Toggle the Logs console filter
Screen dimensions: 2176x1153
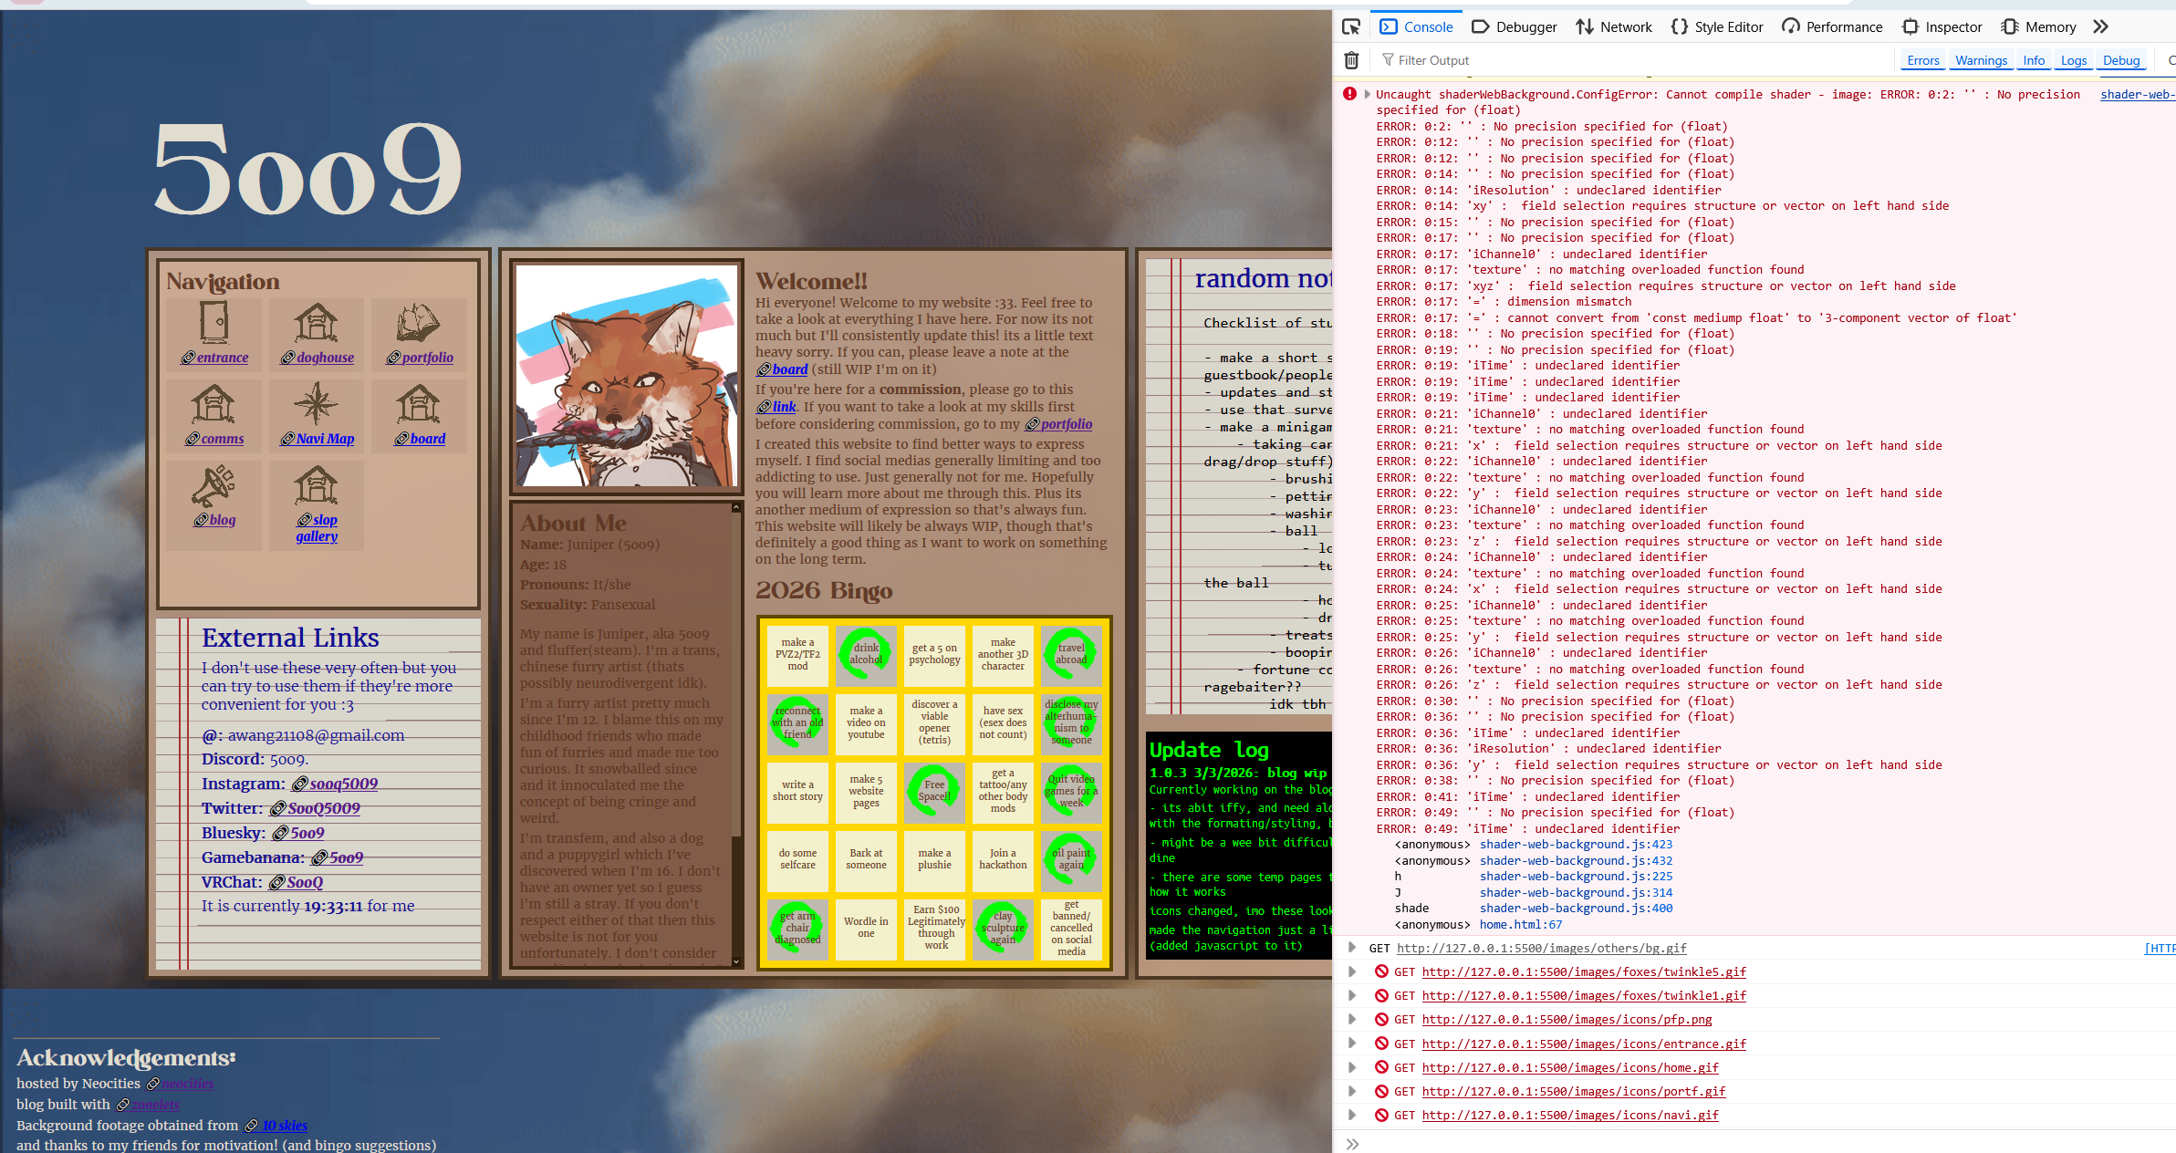pyautogui.click(x=2073, y=60)
